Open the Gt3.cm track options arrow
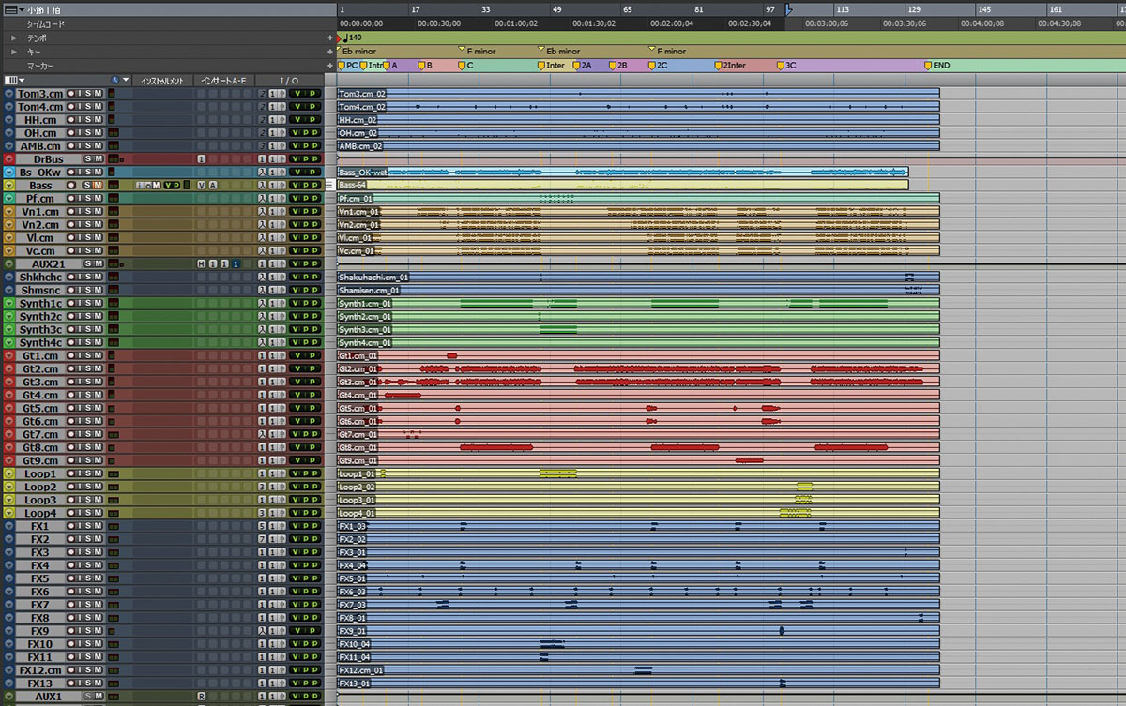 (9, 383)
